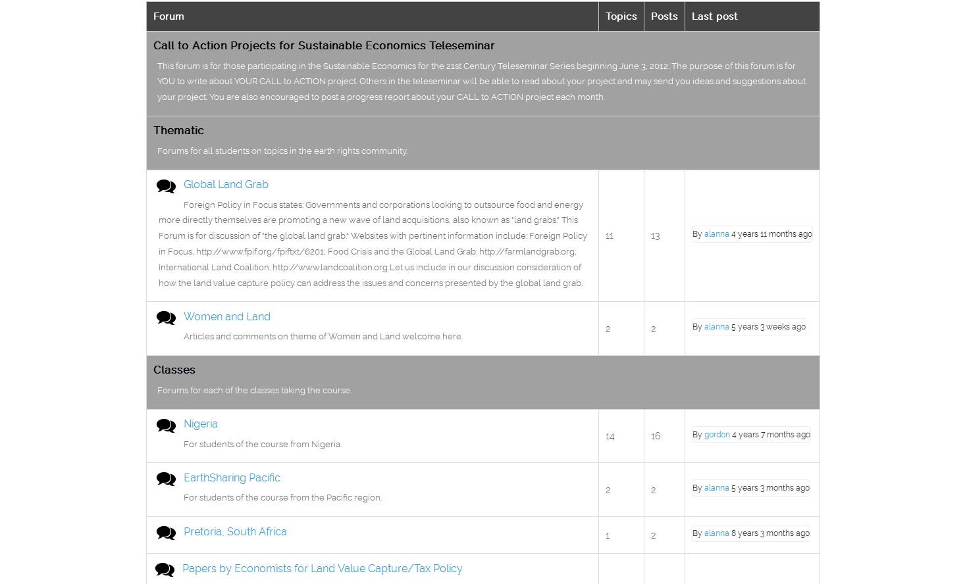
Task: Click the speech bubble icon beside Global Land Grab
Action: point(166,186)
